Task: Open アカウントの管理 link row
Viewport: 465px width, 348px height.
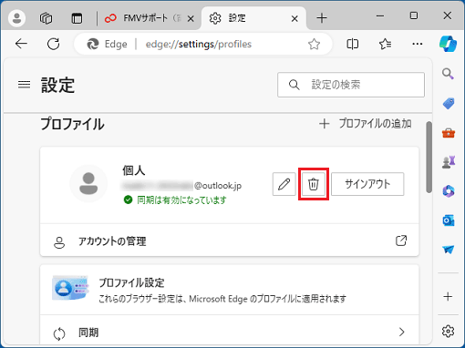Action: [x=230, y=241]
